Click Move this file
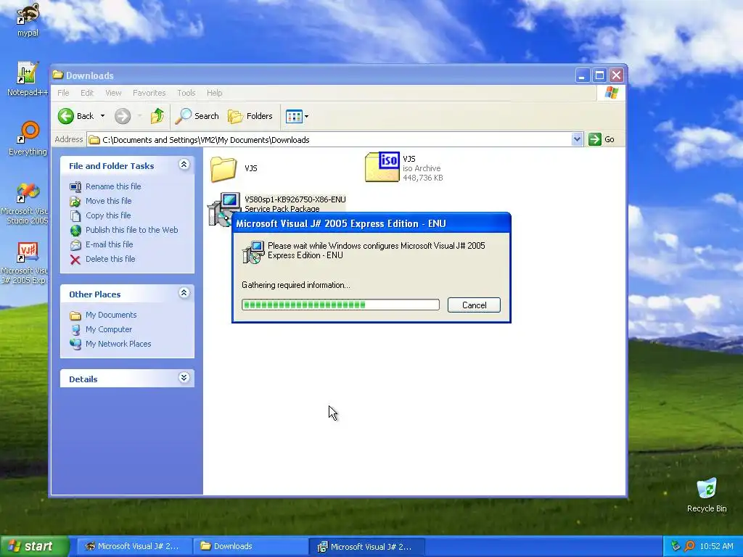The height and width of the screenshot is (557, 743). point(109,201)
